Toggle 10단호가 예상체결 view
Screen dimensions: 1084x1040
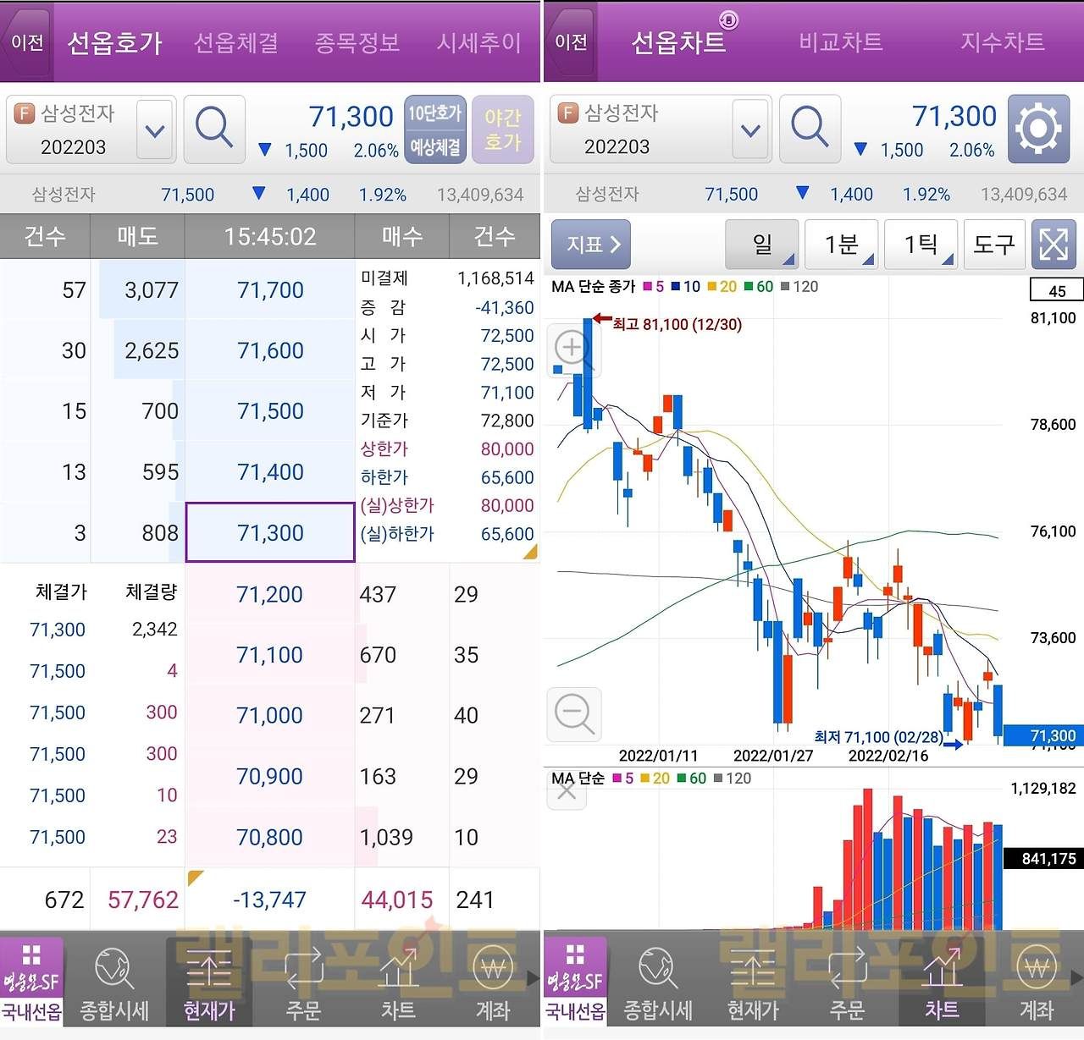coord(435,129)
